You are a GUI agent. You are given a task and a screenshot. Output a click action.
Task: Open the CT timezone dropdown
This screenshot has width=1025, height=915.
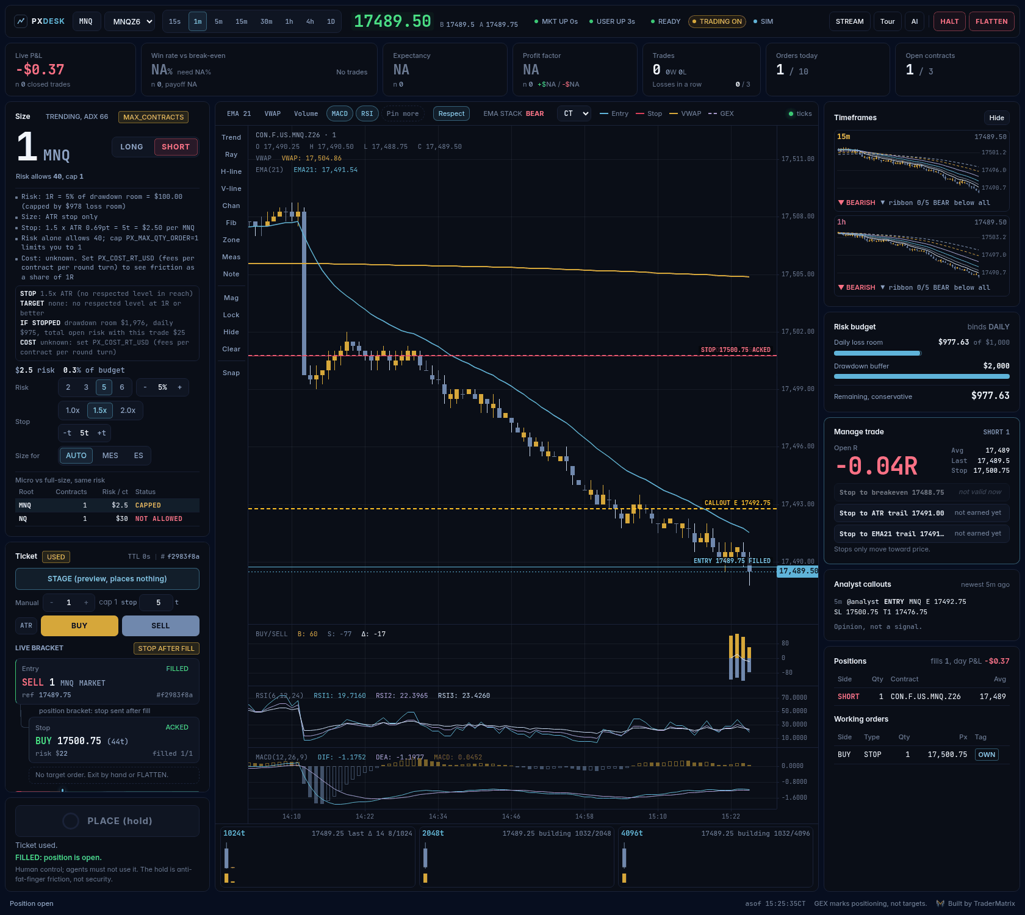pos(574,113)
